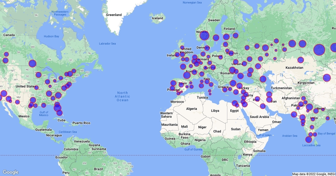Click the North Atlantic Ocean label
This screenshot has width=336, height=176.
[123, 96]
